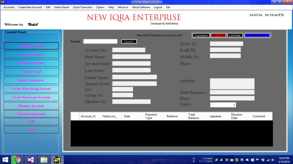Click Create New Loan Account button
This screenshot has height=164, width=293.
(31, 97)
